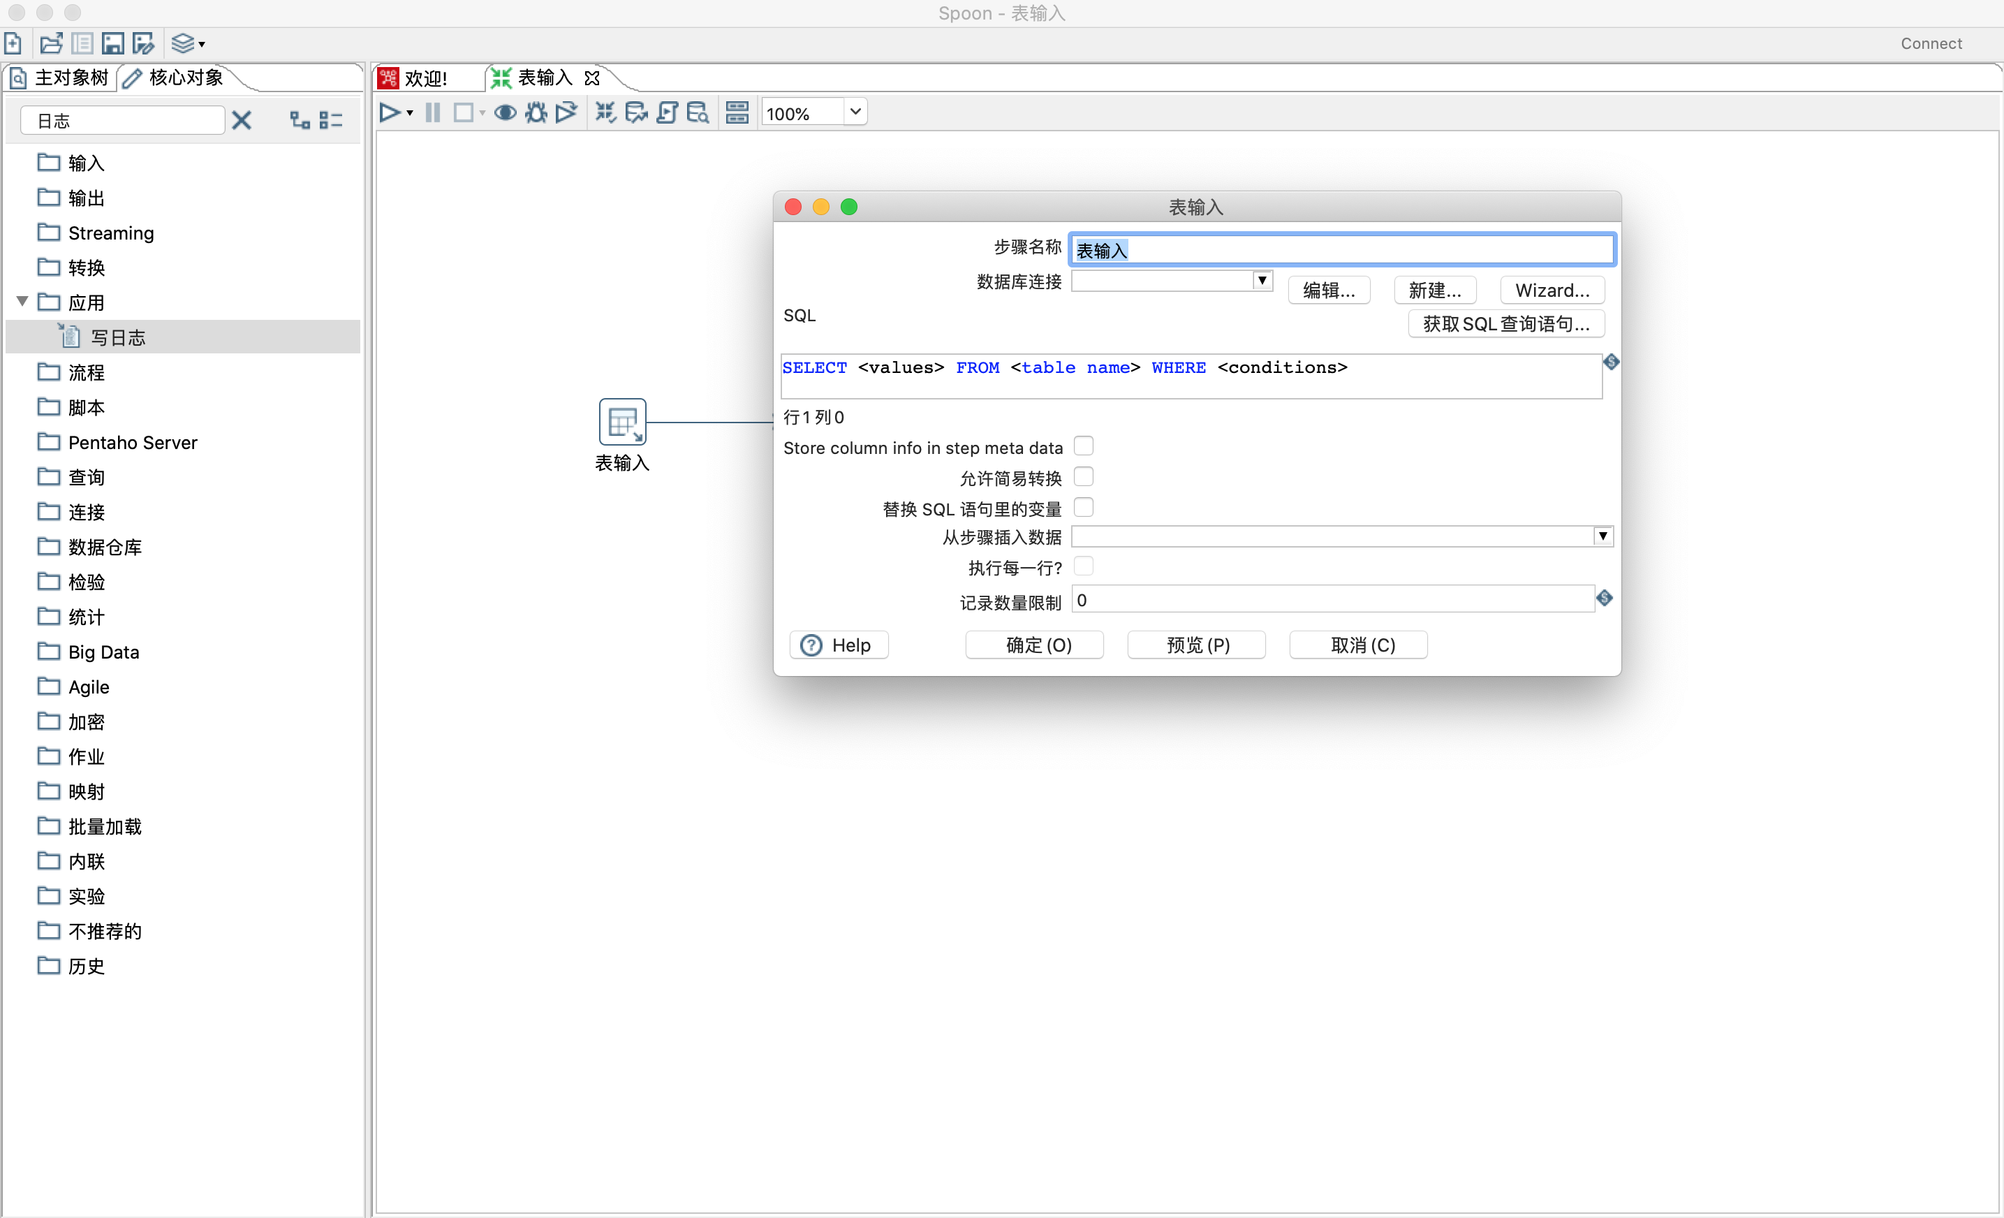This screenshot has height=1218, width=2004.
Task: Enable Store column info in step meta data
Action: (1083, 446)
